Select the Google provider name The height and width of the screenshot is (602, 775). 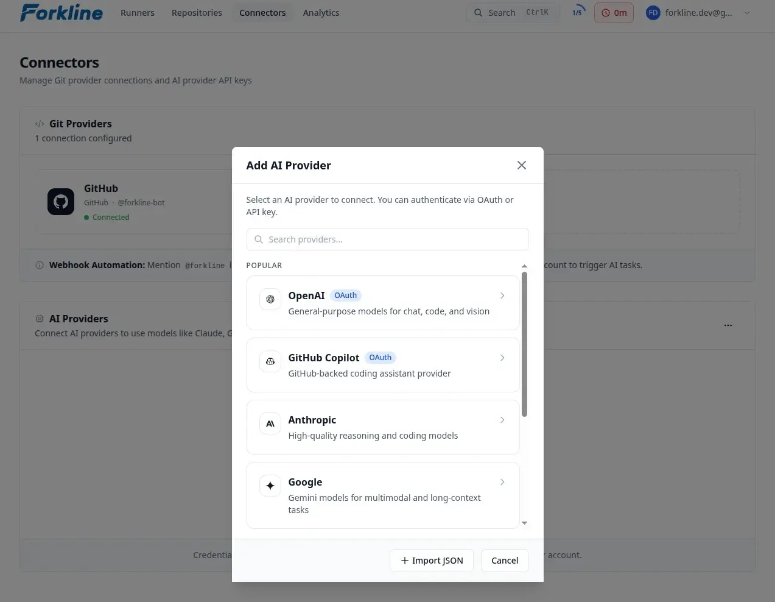coord(305,482)
